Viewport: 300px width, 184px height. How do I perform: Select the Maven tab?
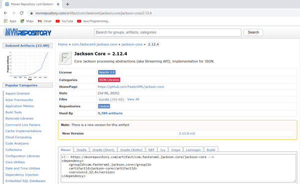(x=66, y=150)
